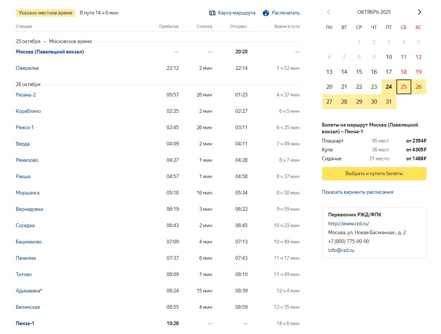Click the info@rzd.ru email link
The height and width of the screenshot is (334, 441).
(x=341, y=250)
